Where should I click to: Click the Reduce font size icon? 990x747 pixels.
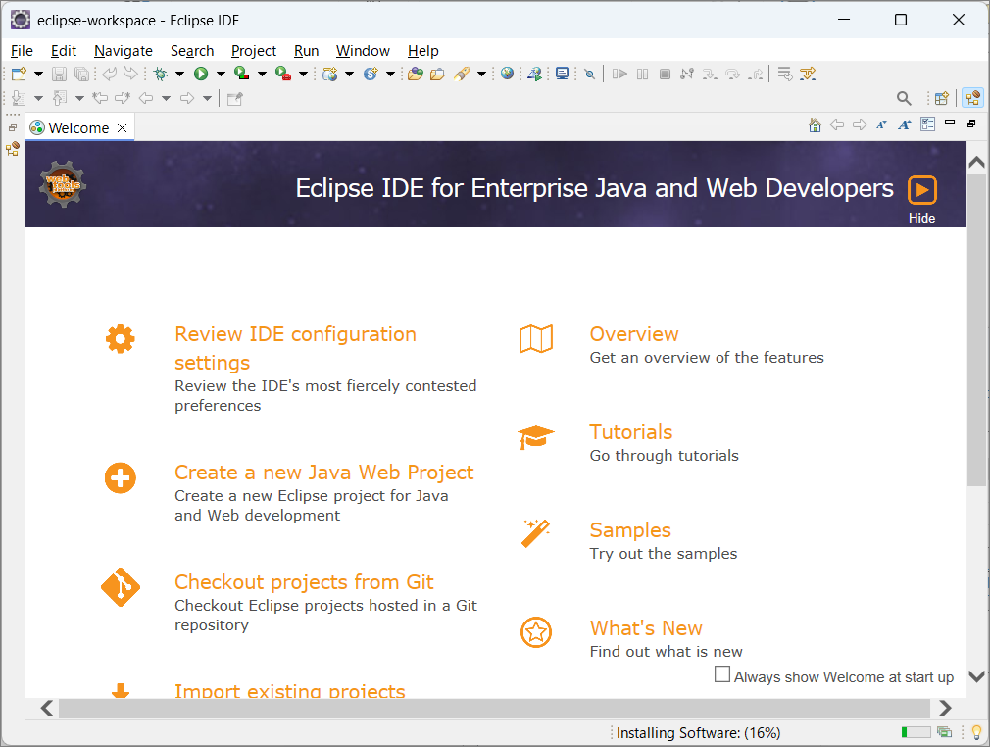[x=881, y=125]
